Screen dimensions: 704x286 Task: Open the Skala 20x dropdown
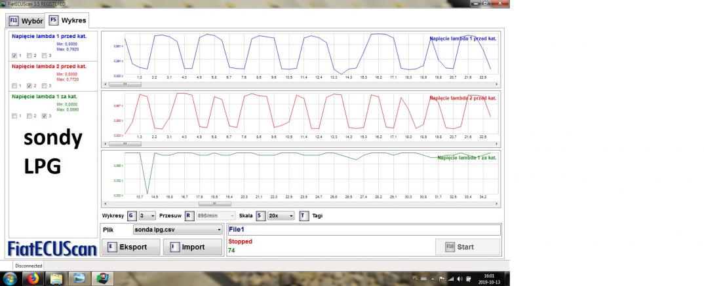pos(281,215)
